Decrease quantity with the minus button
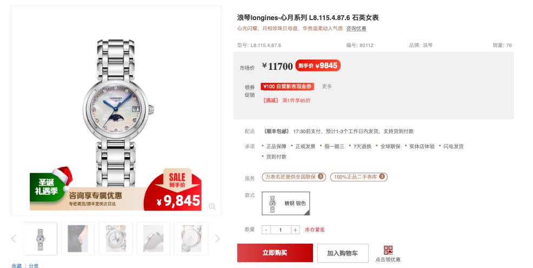Image resolution: width=533 pixels, height=268 pixels. 266,230
